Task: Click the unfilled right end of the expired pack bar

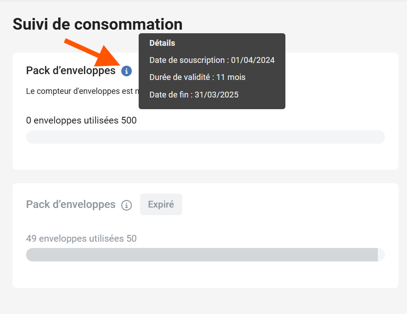Action: pyautogui.click(x=381, y=255)
